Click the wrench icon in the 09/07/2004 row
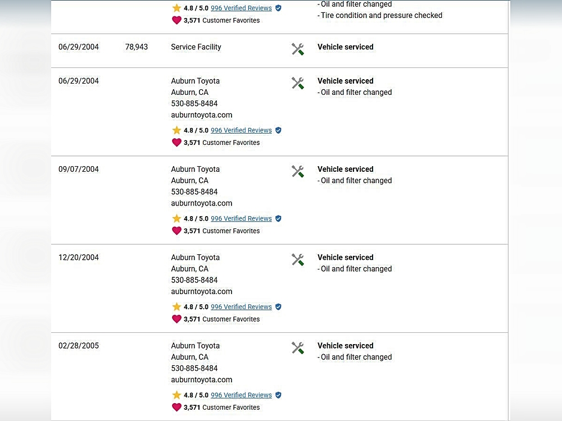The height and width of the screenshot is (421, 562). pyautogui.click(x=298, y=171)
